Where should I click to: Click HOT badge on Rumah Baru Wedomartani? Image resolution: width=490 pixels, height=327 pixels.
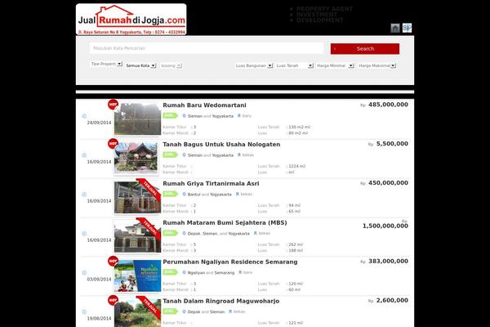113,104
